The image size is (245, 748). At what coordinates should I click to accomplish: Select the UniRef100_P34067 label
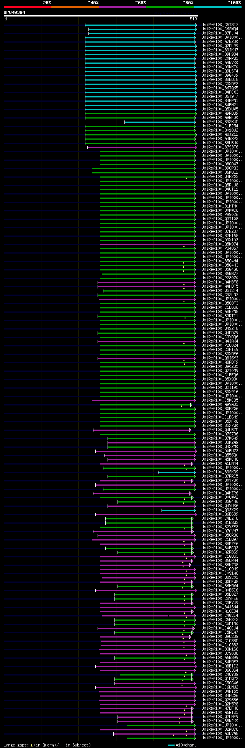(220, 248)
